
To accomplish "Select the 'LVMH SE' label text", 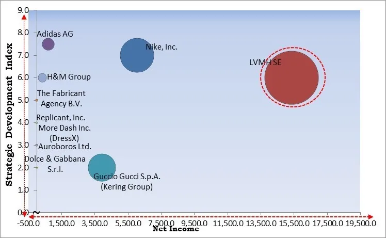I will click(265, 63).
